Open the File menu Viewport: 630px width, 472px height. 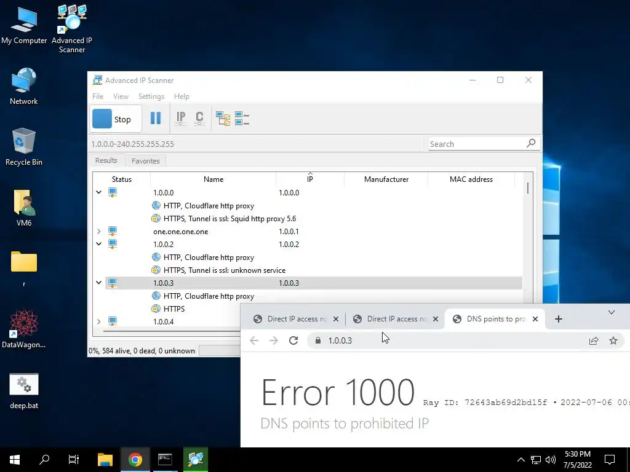coord(98,96)
